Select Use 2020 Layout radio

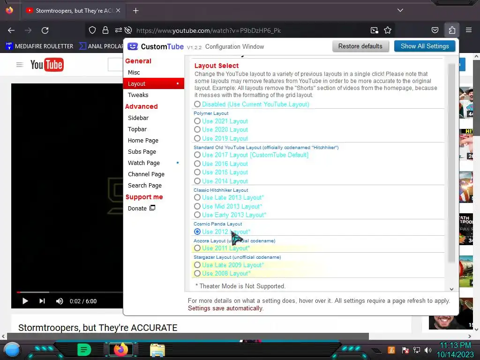point(197,130)
